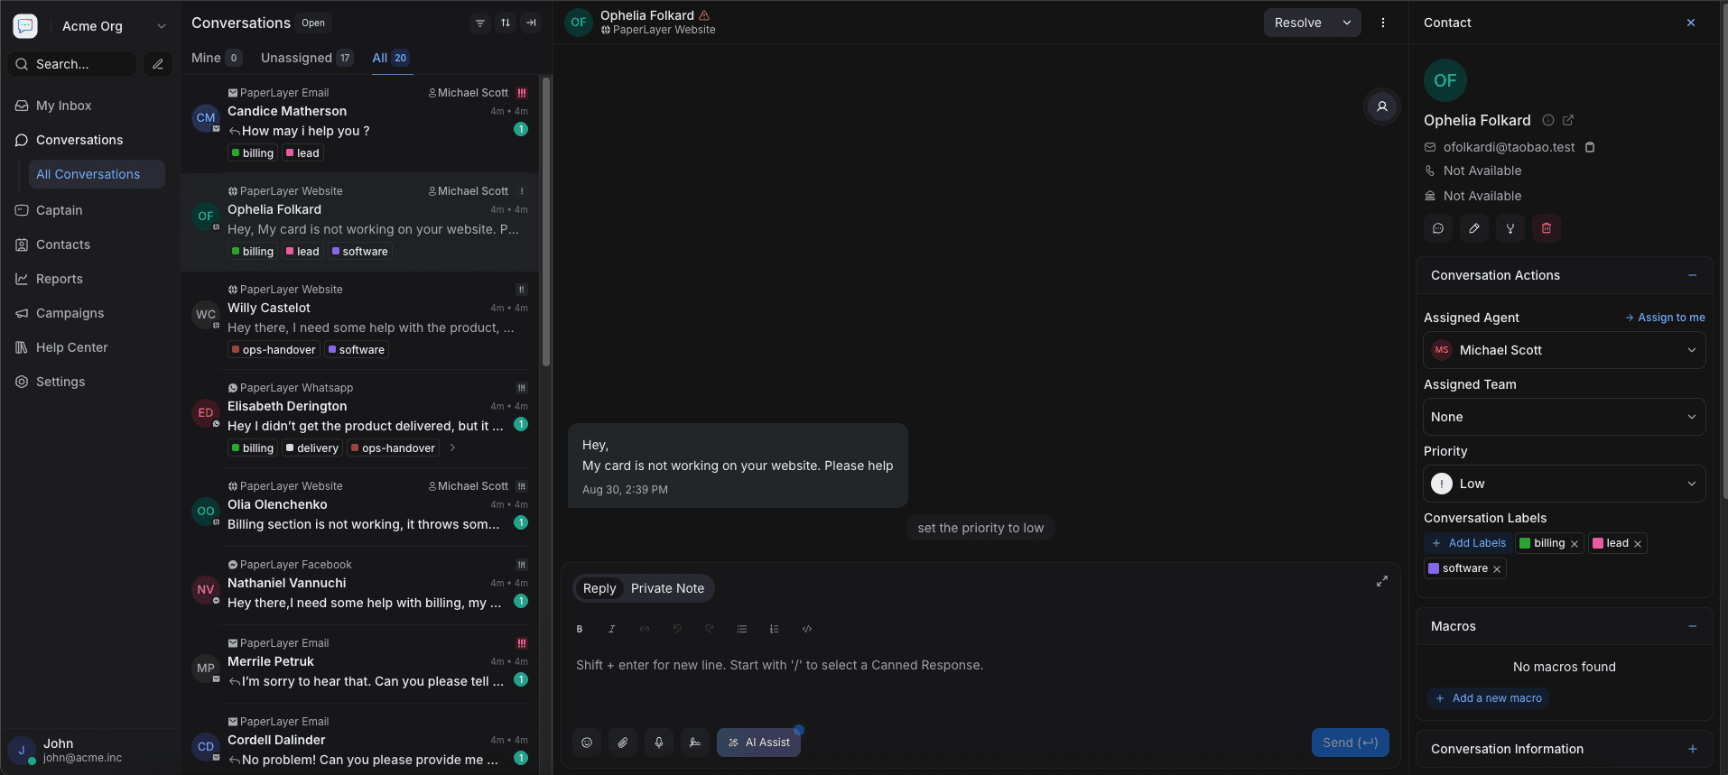The height and width of the screenshot is (775, 1728).
Task: Click the redo icon in editor toolbar
Action: (x=710, y=629)
